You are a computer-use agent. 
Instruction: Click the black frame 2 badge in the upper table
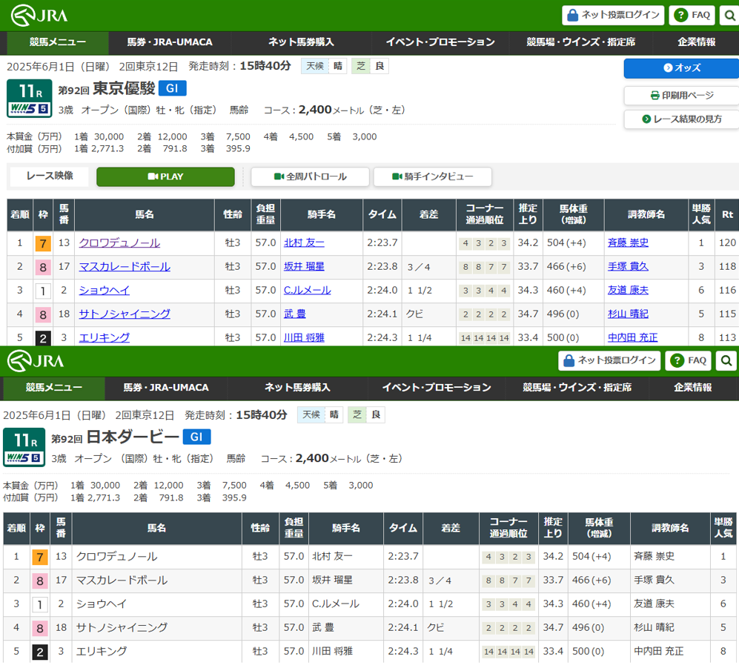43,338
